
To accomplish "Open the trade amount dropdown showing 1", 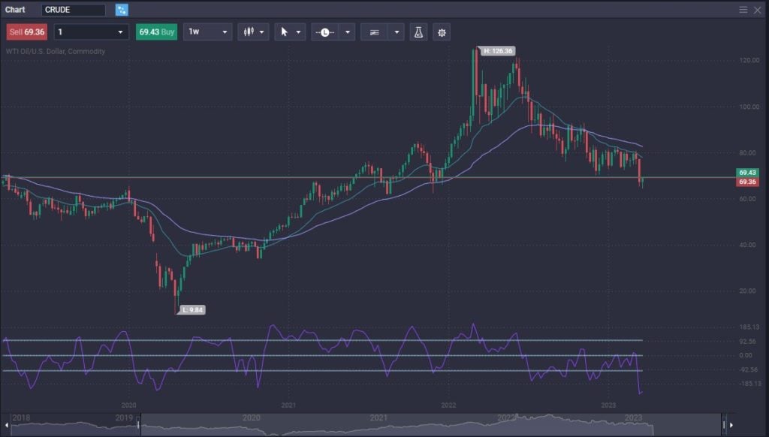I will pos(90,32).
